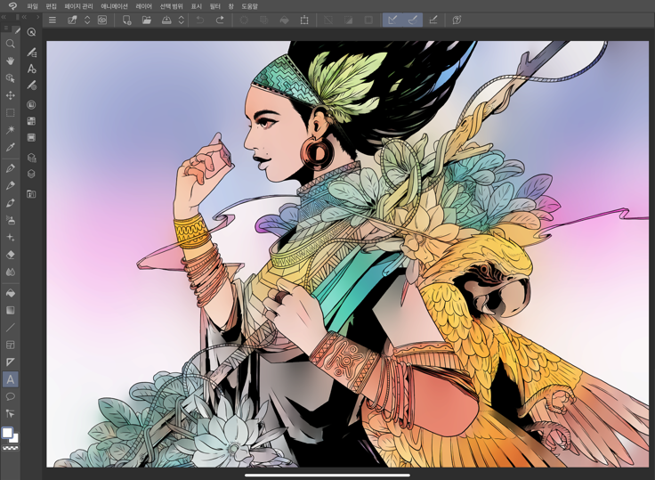
Task: Select the Blend tool
Action: [x=11, y=272]
